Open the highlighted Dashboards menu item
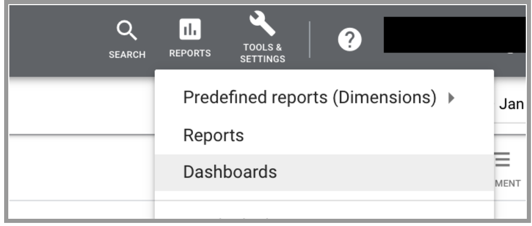532x226 pixels. [324, 172]
